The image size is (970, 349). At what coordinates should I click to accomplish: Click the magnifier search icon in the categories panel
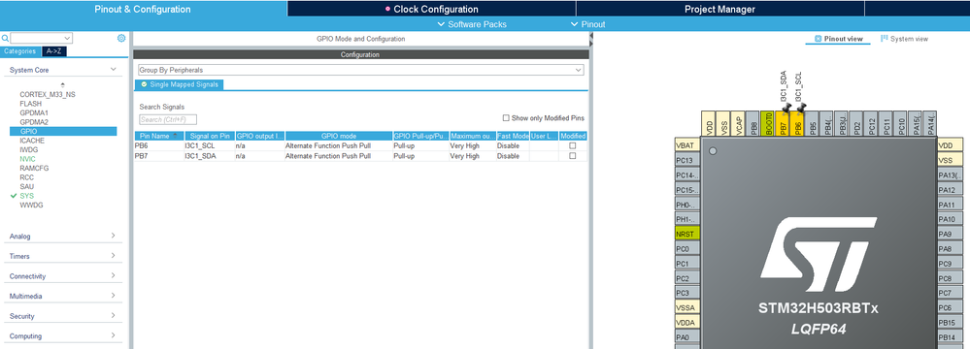tap(5, 39)
